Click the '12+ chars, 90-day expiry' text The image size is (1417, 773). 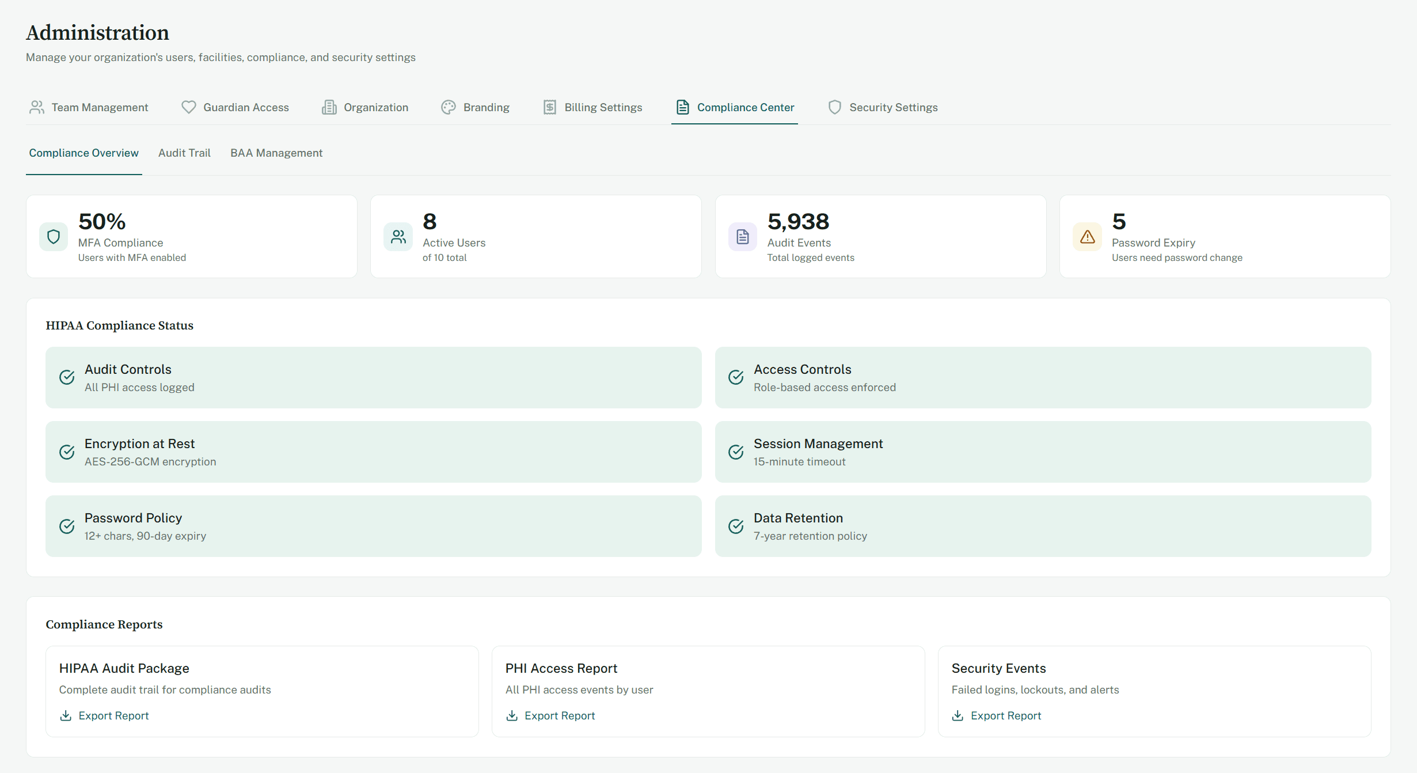tap(145, 536)
